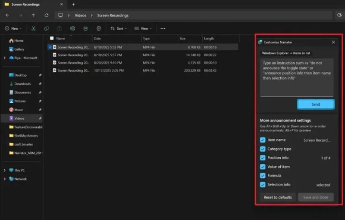345x220 pixels.
Task: Expand chevron before Videos in address bar
Action: click(69, 15)
